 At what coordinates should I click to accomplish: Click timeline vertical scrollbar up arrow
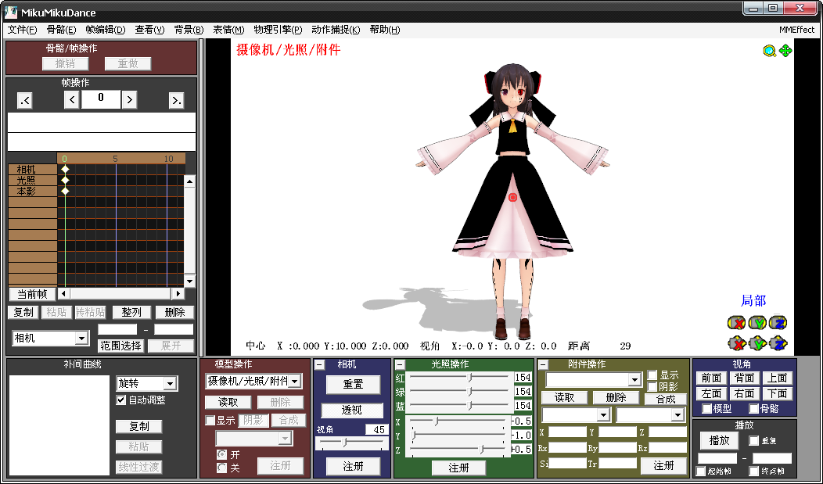click(189, 181)
